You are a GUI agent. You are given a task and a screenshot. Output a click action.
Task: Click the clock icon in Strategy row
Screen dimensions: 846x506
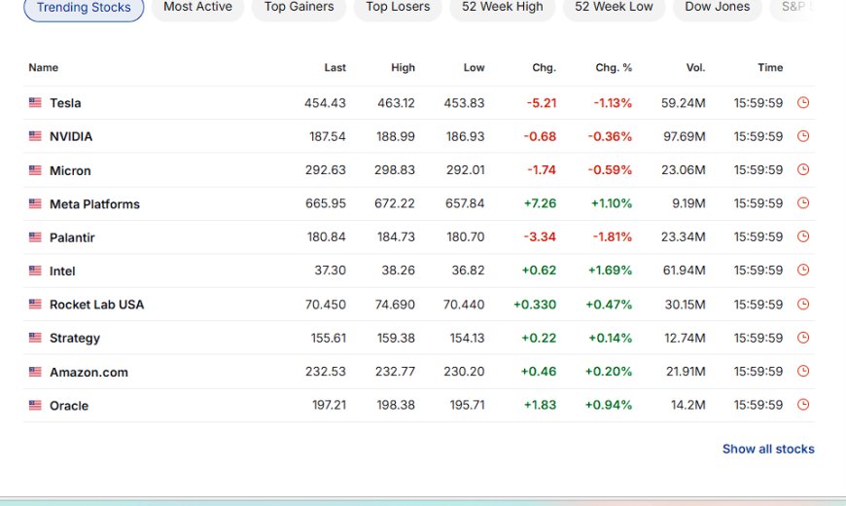[x=803, y=338]
